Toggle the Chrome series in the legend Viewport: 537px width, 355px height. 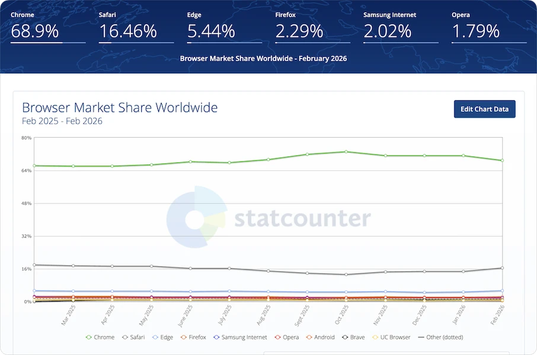pos(100,337)
